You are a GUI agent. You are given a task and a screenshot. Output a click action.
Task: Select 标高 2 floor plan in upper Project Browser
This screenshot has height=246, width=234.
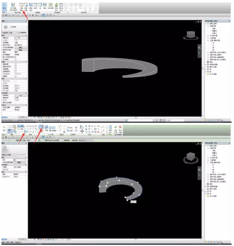pyautogui.click(x=215, y=33)
